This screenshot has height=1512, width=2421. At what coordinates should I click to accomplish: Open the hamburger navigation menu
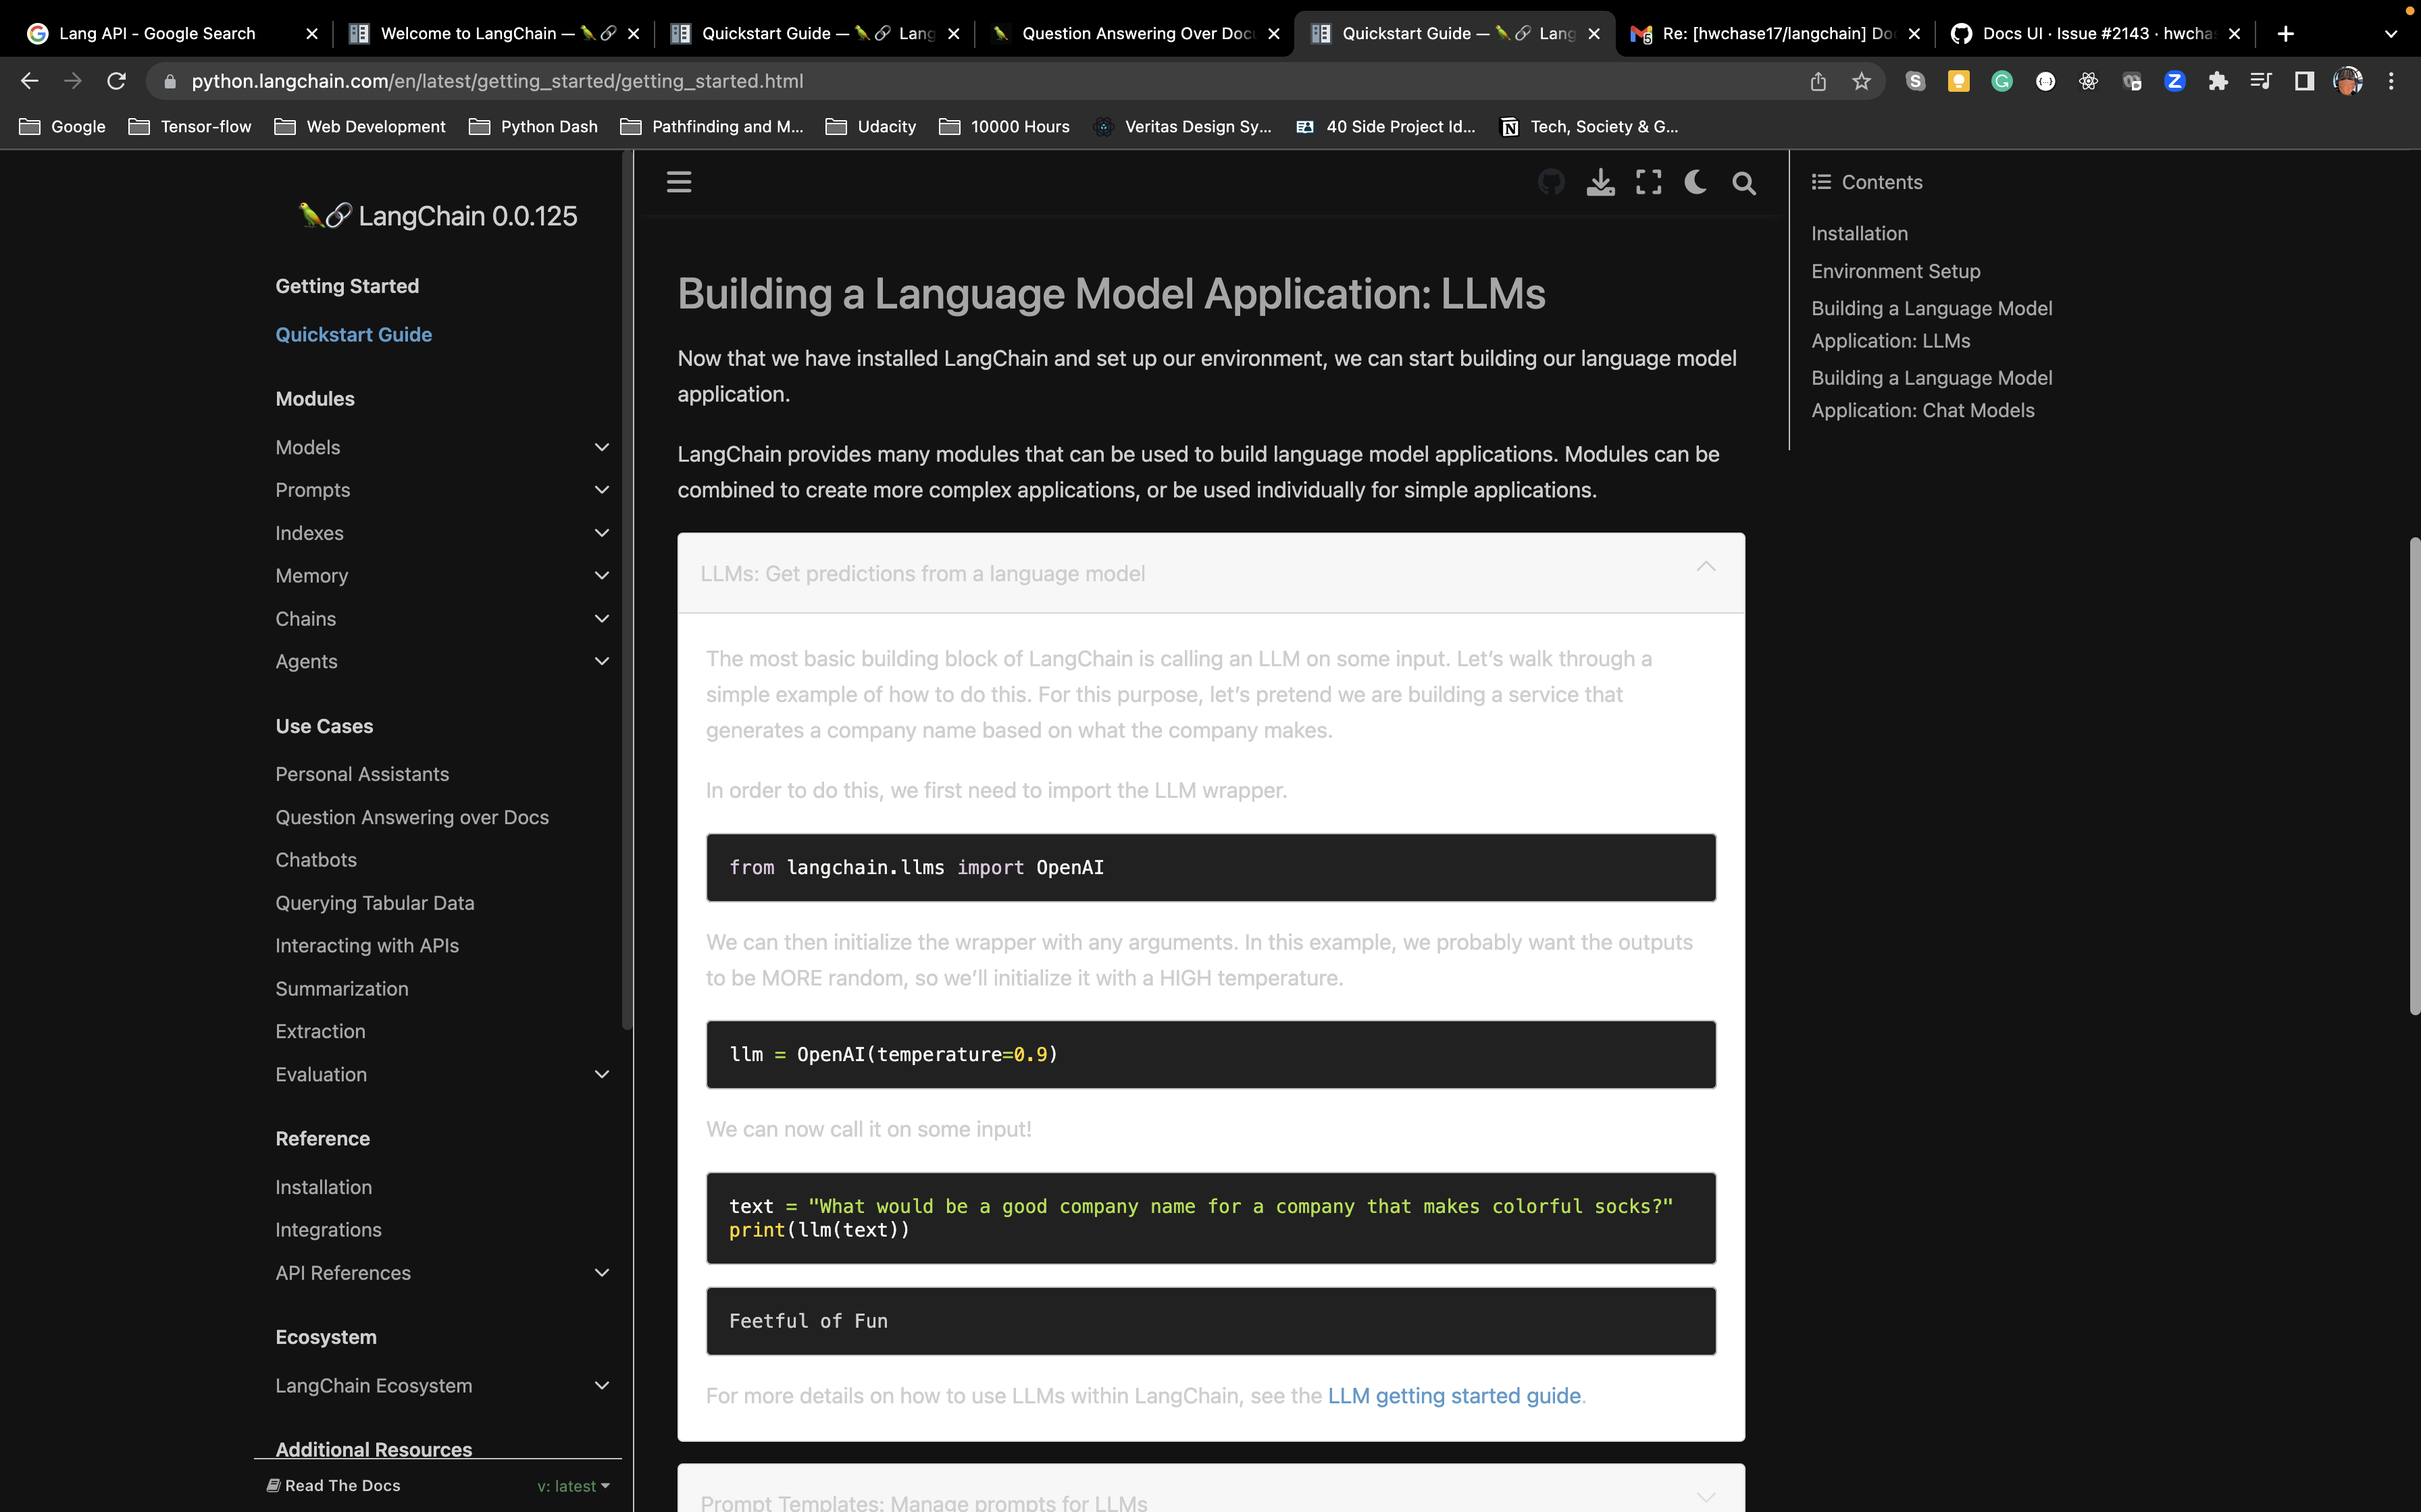point(680,181)
